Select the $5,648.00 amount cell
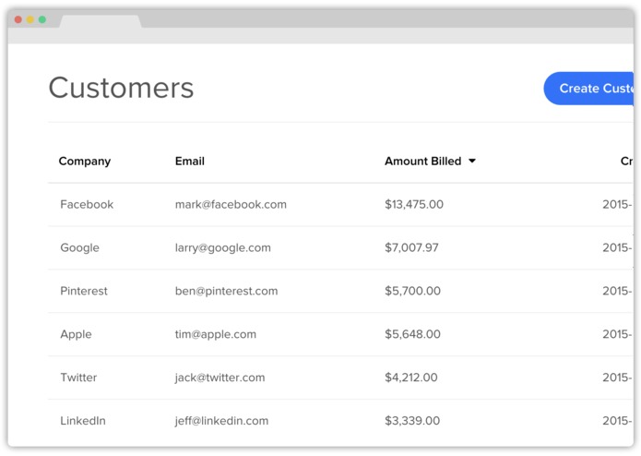 coord(412,334)
